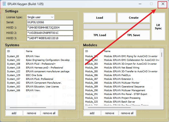Select Module_325 Batch Server row

click(x=122, y=102)
